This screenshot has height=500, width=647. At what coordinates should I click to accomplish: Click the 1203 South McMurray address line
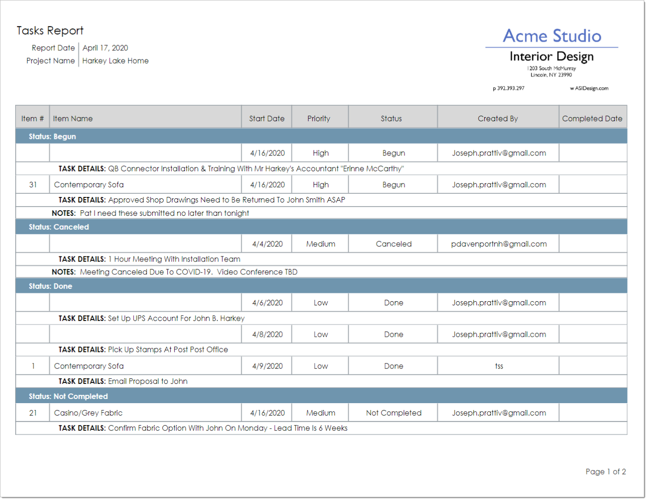tap(552, 68)
